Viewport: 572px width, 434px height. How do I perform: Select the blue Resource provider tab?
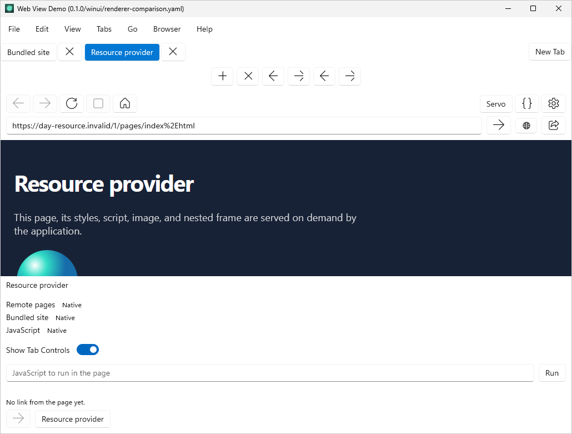coord(122,52)
